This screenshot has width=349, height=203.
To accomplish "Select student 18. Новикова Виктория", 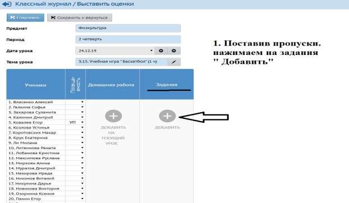I will (x=34, y=188).
